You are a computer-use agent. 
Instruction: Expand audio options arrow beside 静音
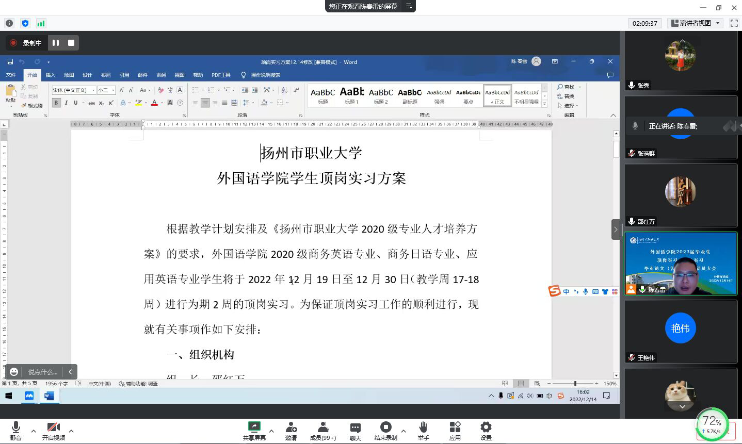pyautogui.click(x=34, y=431)
